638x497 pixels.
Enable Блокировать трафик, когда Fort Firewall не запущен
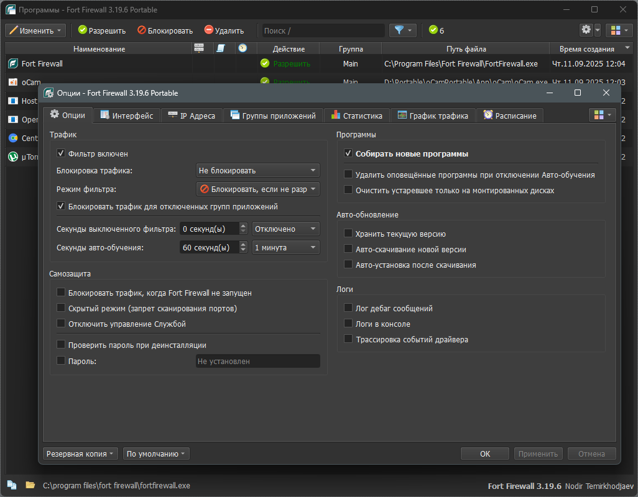point(61,292)
